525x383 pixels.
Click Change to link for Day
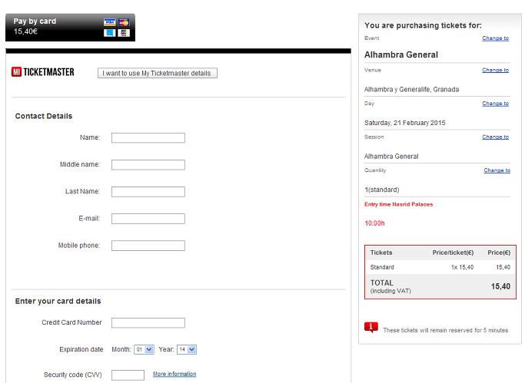(x=496, y=104)
